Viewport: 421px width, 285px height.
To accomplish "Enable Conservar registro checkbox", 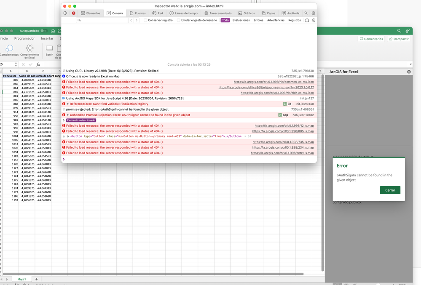I will tap(145, 20).
